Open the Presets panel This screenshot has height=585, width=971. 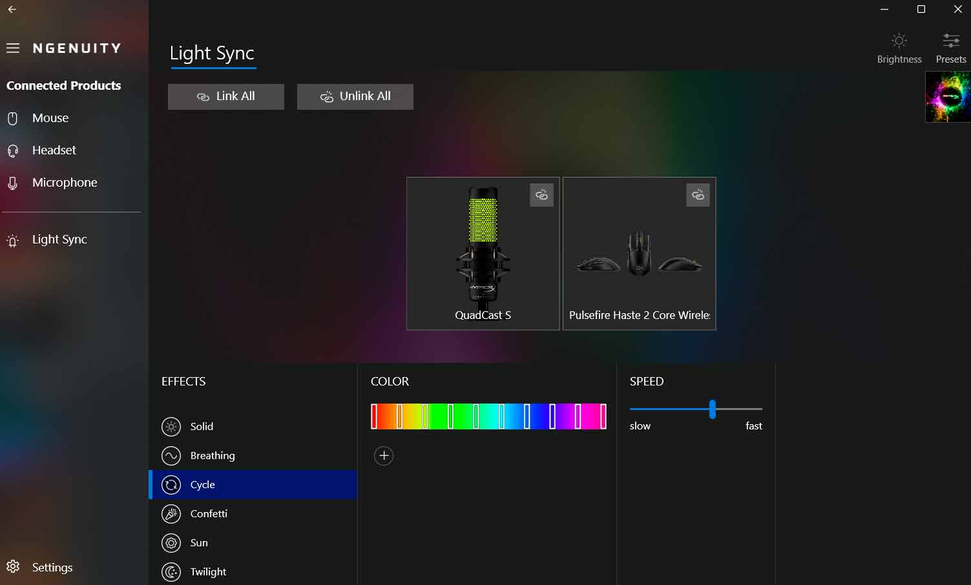[x=950, y=48]
